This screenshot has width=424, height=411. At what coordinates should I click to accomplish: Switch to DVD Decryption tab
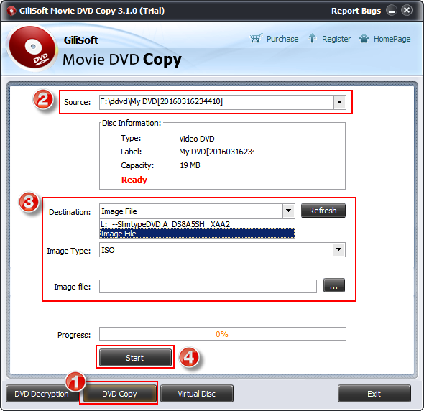click(x=42, y=394)
